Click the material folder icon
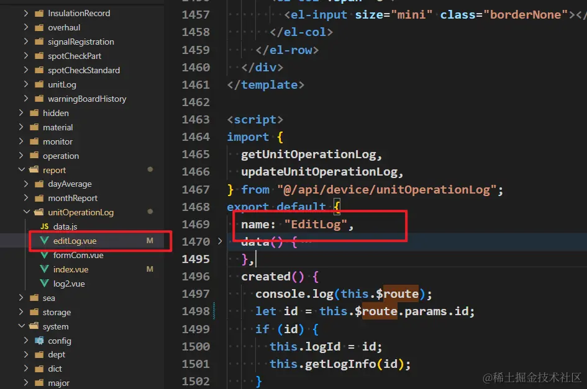587x389 pixels. tap(34, 127)
